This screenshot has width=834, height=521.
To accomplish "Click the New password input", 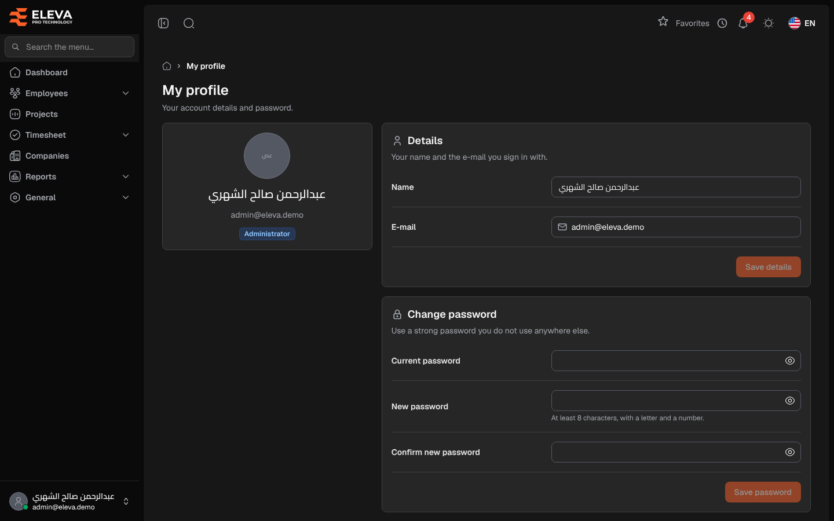I will coord(676,401).
